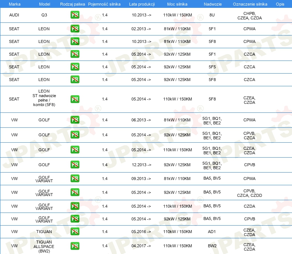This screenshot has height=254, width=292.
Task: Click the Marka column header
Action: pyautogui.click(x=15, y=4)
